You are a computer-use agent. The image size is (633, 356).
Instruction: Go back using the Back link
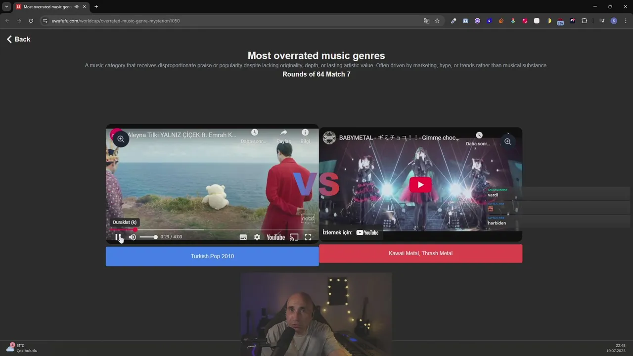18,39
